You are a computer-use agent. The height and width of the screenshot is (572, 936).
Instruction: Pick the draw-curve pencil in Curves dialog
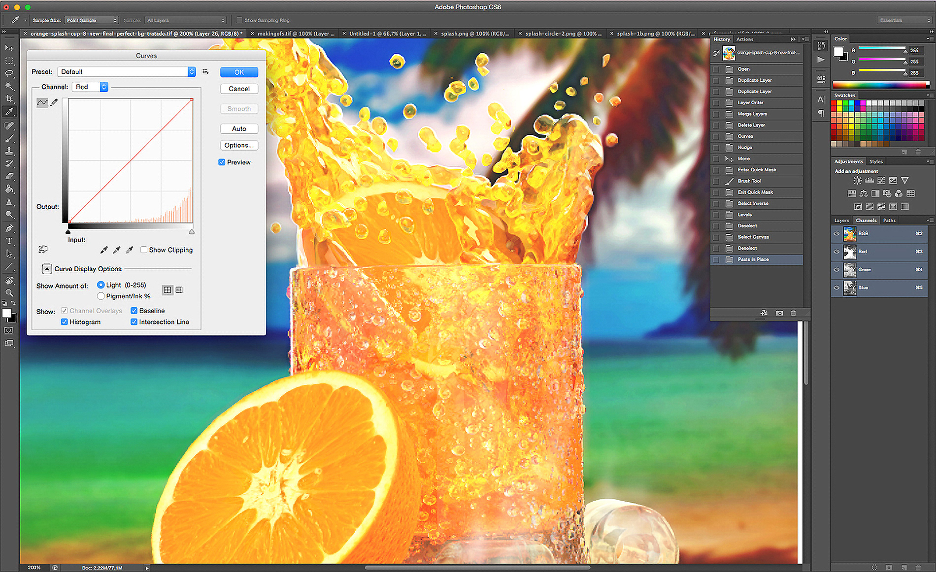(54, 102)
